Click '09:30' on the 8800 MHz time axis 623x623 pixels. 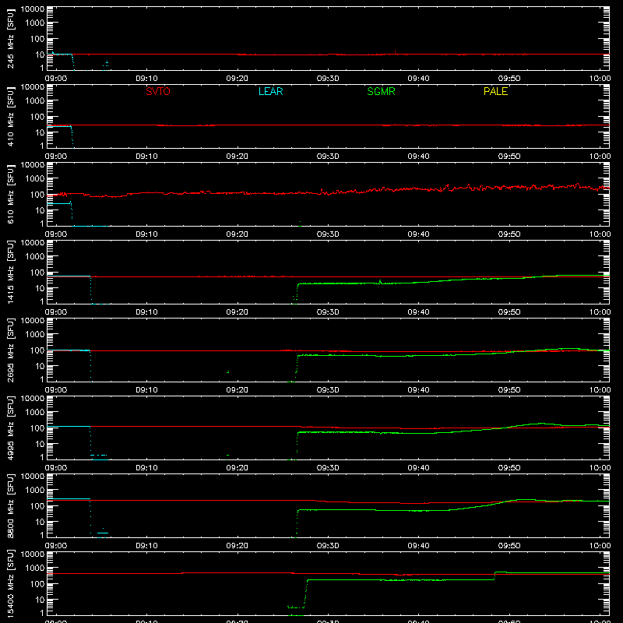click(328, 546)
